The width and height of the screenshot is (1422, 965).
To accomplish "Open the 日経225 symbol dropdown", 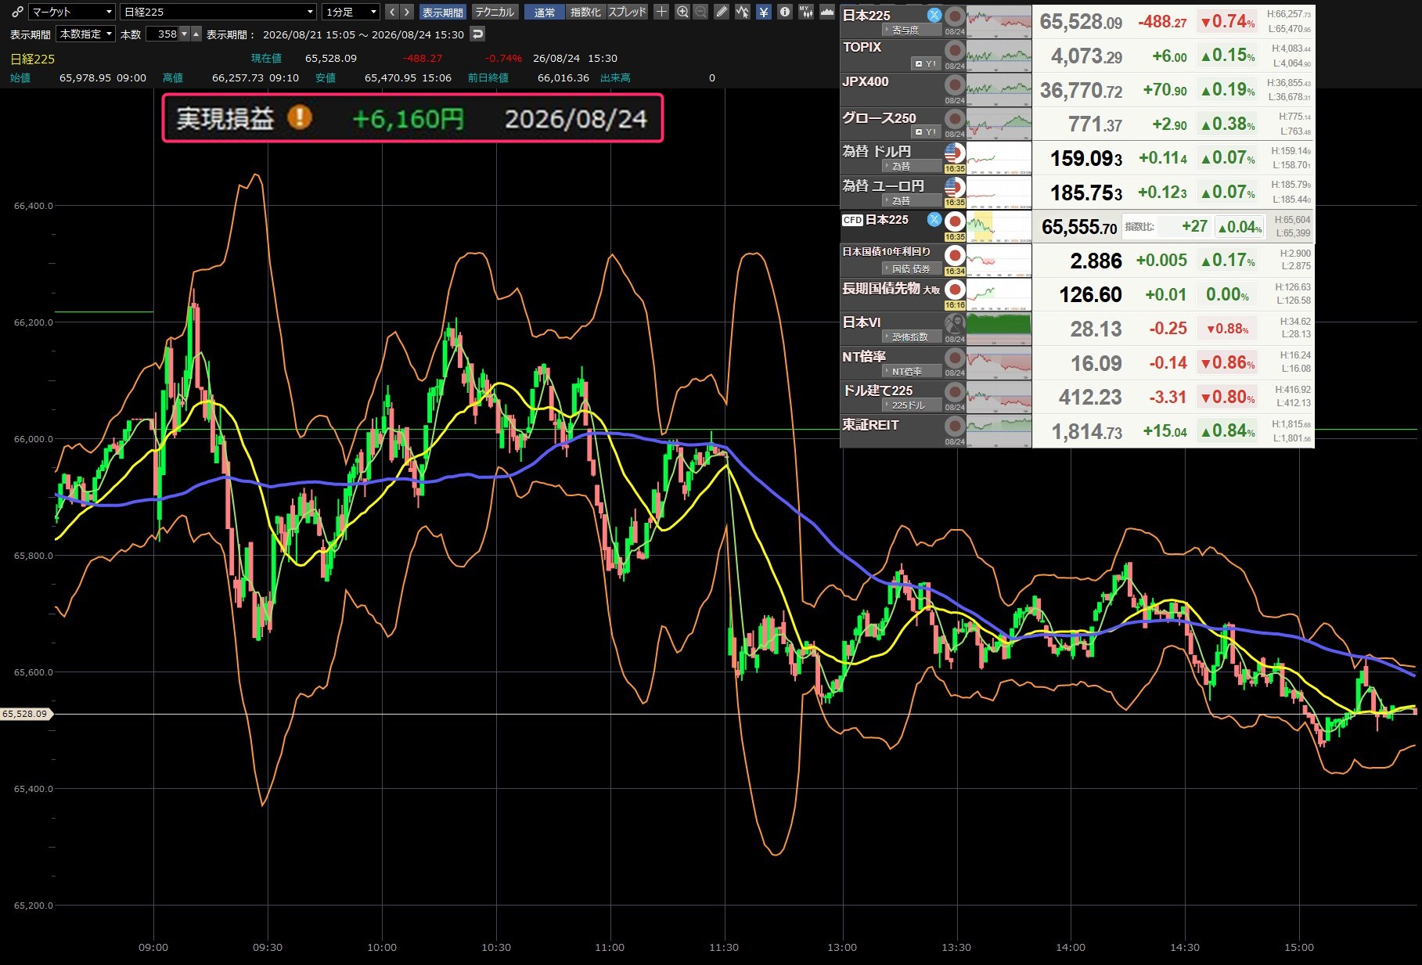I will click(x=218, y=12).
